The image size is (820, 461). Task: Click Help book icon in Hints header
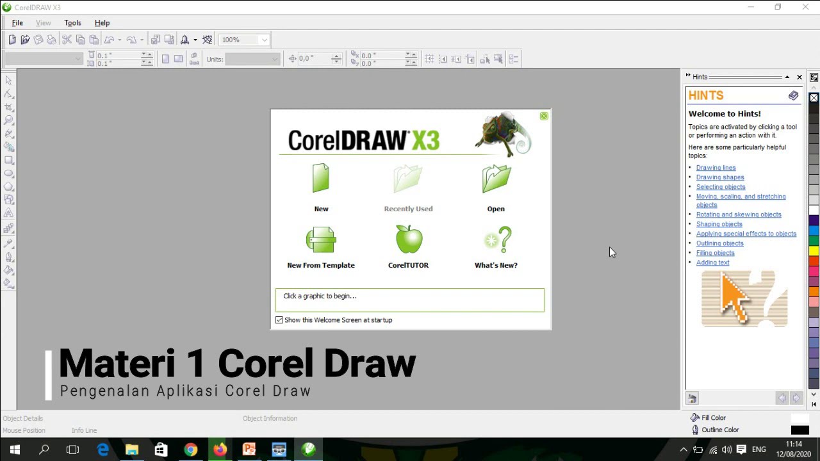tap(793, 95)
